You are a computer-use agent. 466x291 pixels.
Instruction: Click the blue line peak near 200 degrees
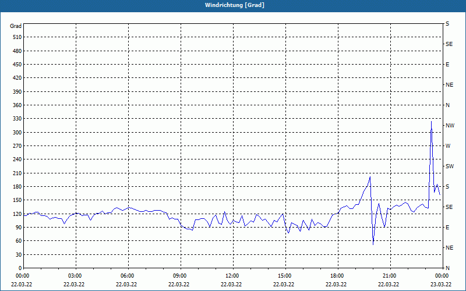[x=370, y=177]
